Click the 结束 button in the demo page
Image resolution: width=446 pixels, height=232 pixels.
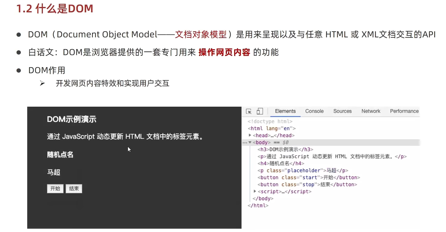click(x=74, y=189)
